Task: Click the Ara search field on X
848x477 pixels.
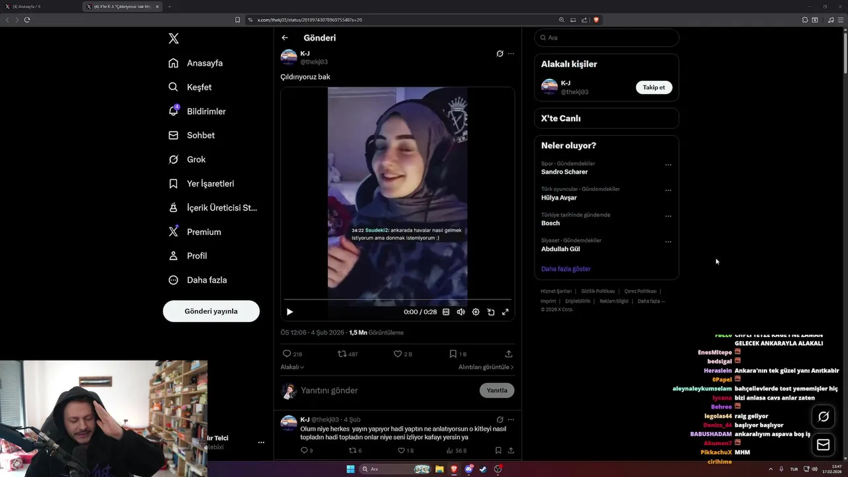Action: tap(607, 38)
